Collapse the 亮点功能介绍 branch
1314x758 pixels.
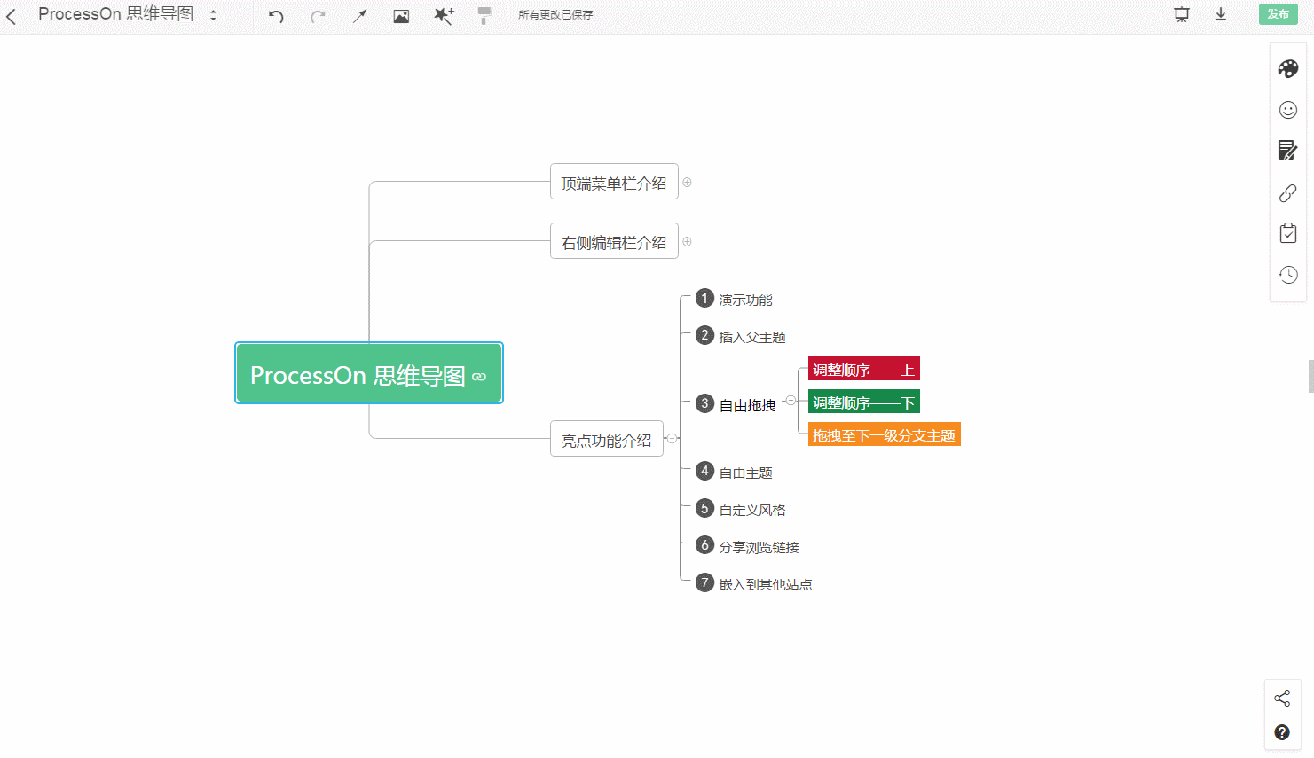672,437
